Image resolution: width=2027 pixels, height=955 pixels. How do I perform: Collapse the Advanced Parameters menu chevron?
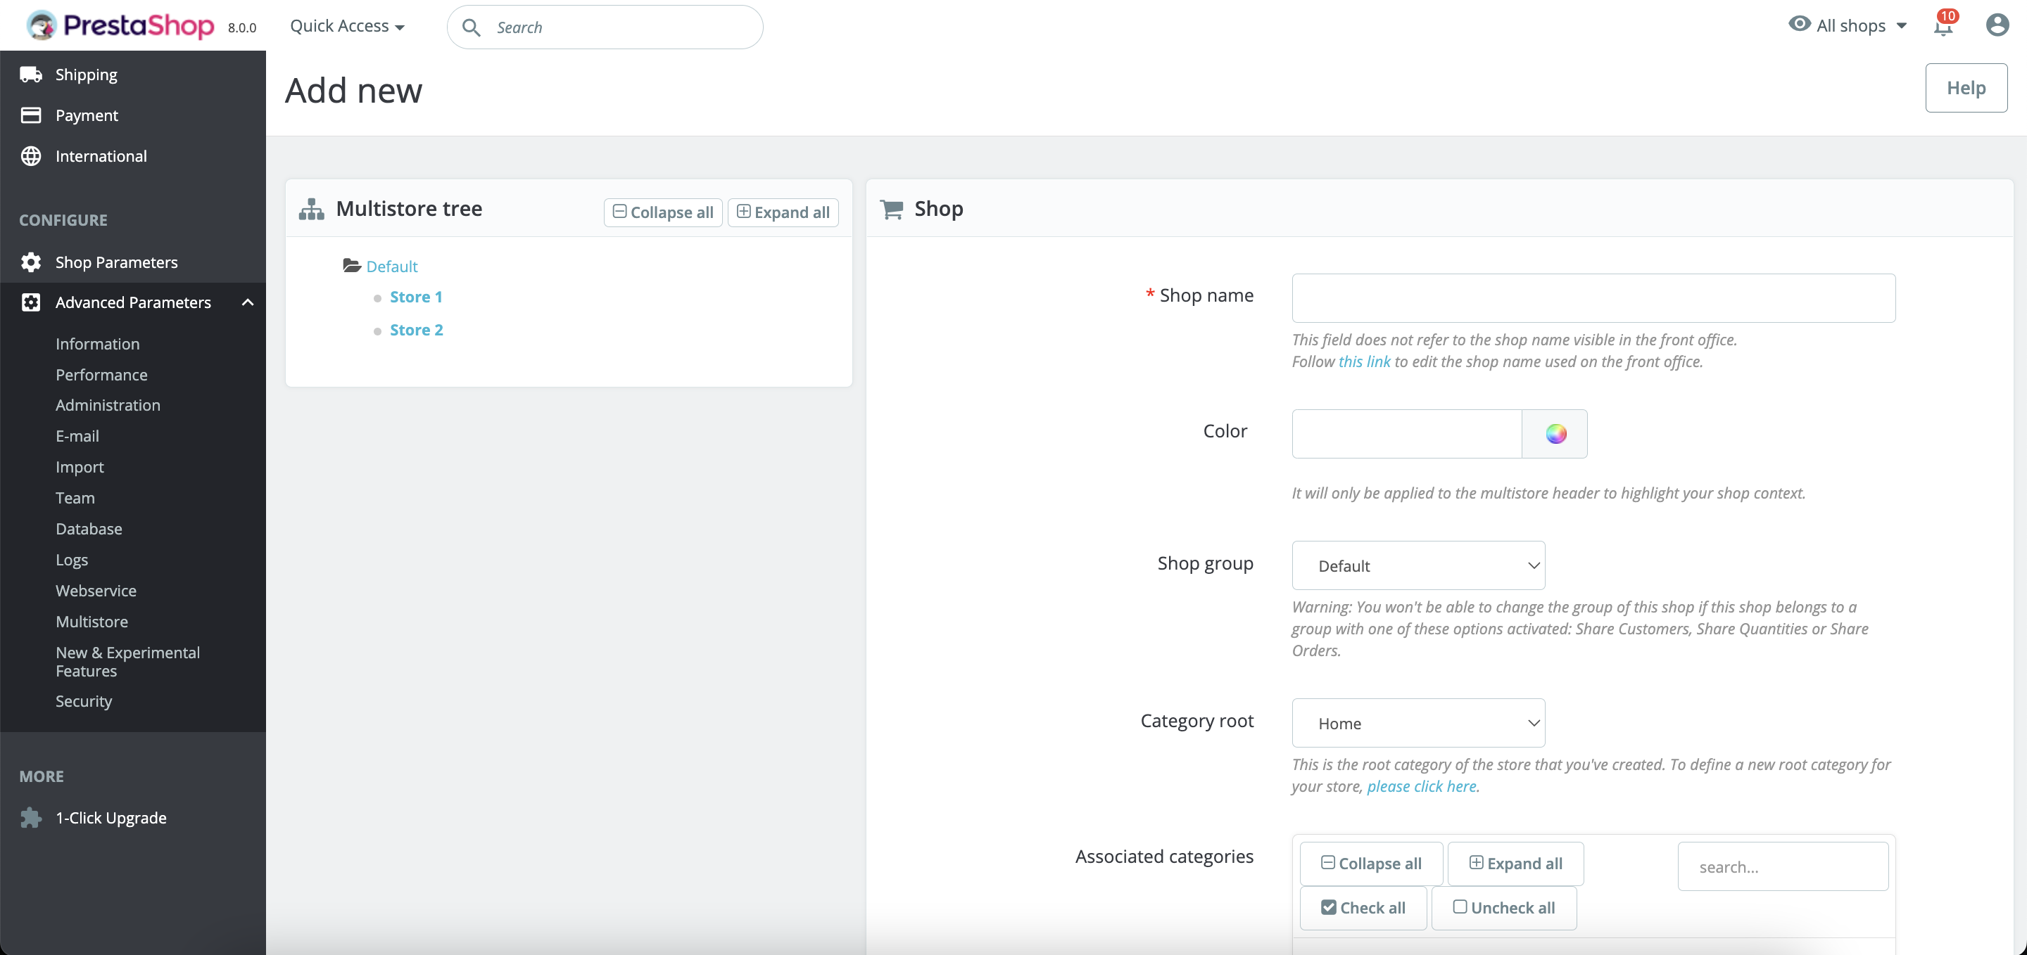[247, 302]
